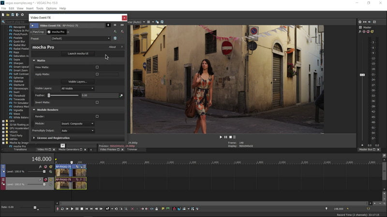Enable the Render checkbox
The height and width of the screenshot is (217, 387).
click(97, 116)
